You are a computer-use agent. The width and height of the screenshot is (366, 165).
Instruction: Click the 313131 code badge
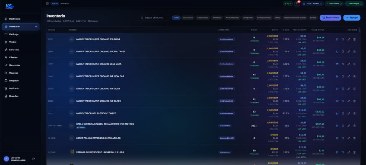point(54,4)
